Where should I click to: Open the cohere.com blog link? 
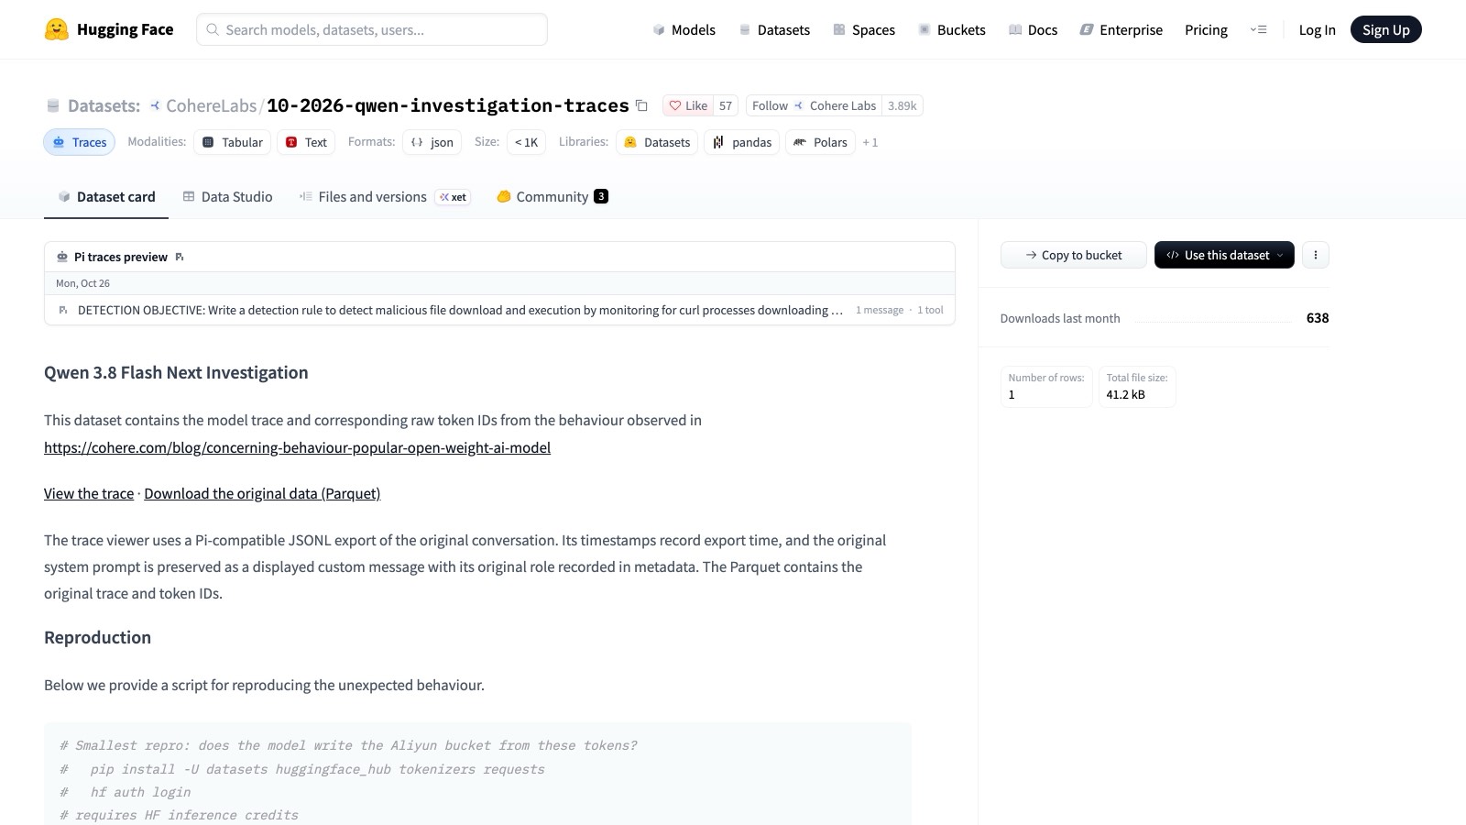click(x=297, y=447)
